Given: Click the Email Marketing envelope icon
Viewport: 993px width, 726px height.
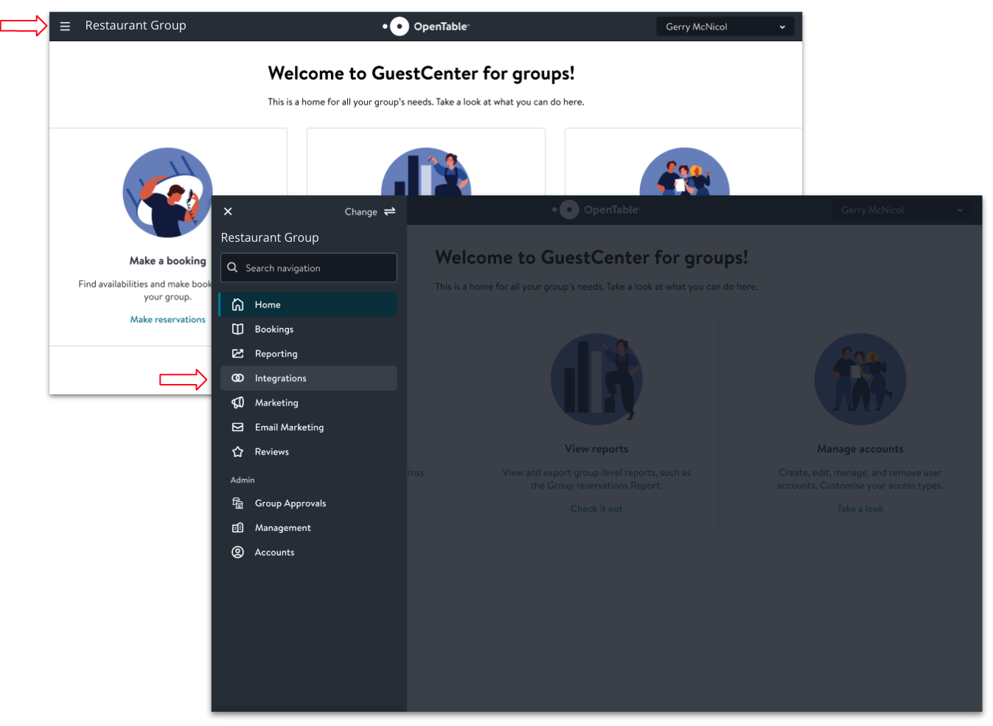Looking at the screenshot, I should coord(237,427).
